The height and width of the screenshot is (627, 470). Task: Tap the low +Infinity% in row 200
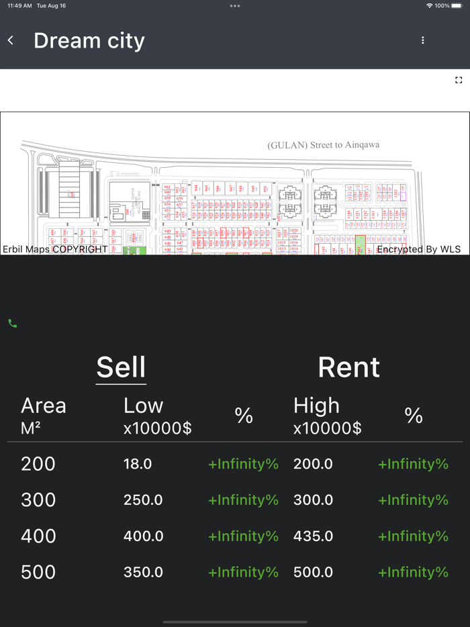pos(243,464)
